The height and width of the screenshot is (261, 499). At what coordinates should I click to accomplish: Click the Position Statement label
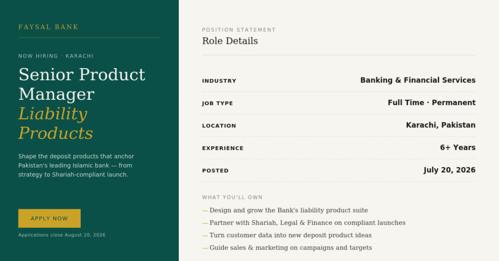tap(239, 30)
